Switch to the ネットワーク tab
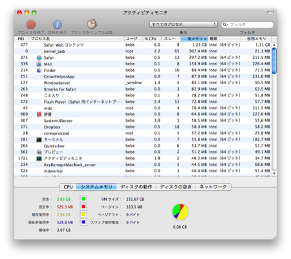This screenshot has width=291, height=259. pyautogui.click(x=213, y=187)
